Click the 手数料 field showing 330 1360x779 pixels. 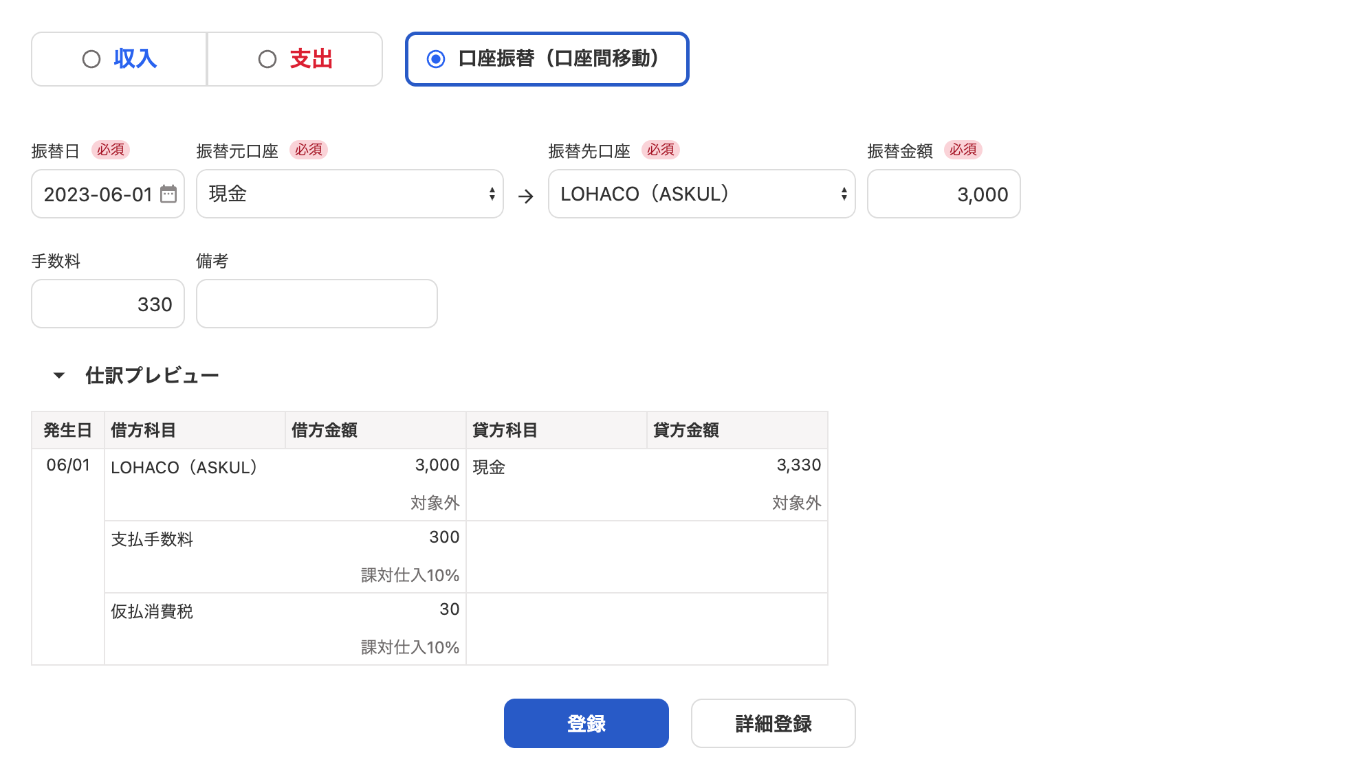click(x=108, y=304)
